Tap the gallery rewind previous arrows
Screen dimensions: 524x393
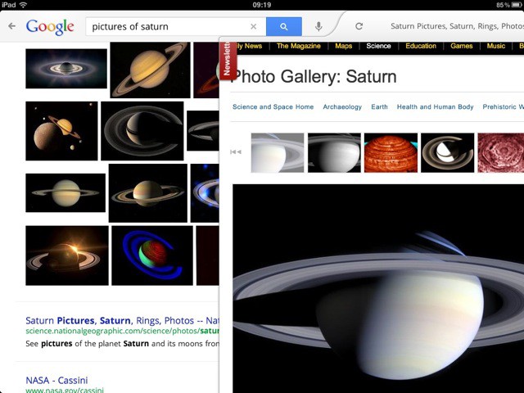tap(236, 152)
